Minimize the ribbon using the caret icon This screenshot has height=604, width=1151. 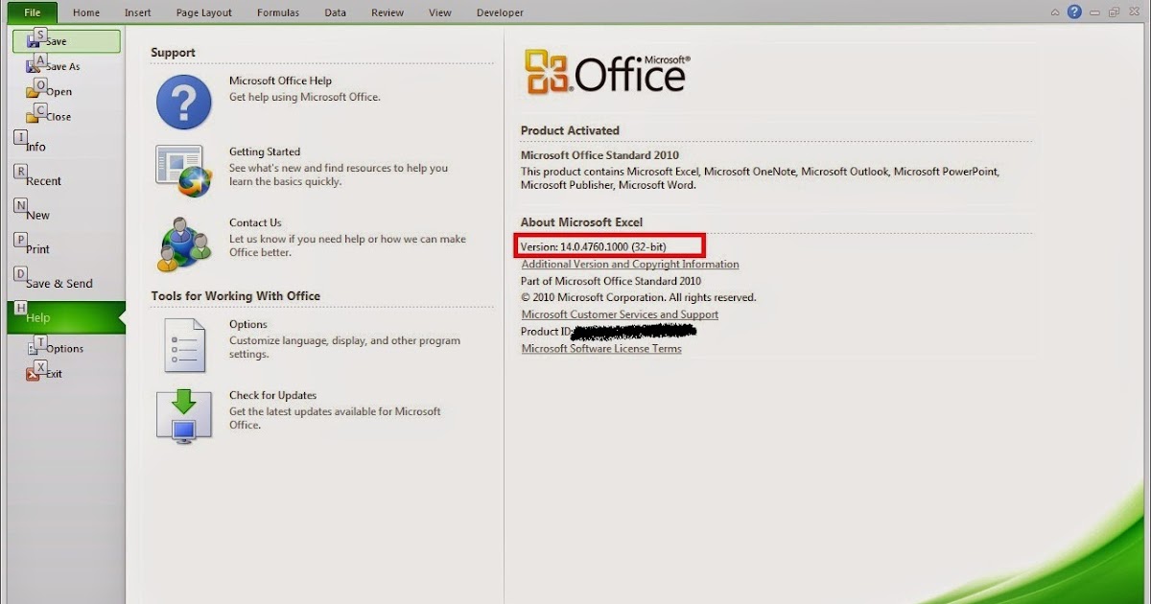click(1055, 12)
